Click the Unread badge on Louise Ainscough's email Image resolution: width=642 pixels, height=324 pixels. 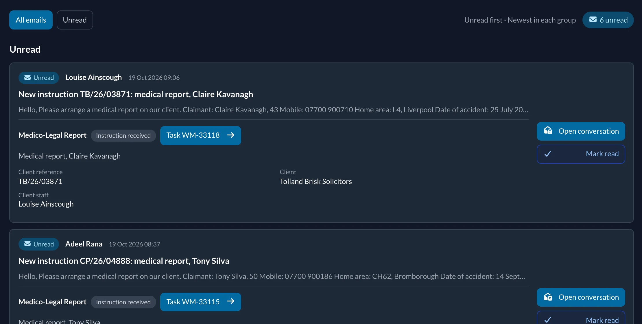pos(39,78)
